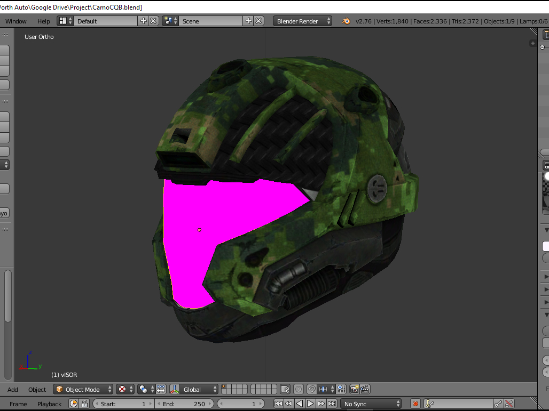Viewport: 549px width, 411px height.
Task: Toggle automatic keyframe recording button
Action: (415, 404)
